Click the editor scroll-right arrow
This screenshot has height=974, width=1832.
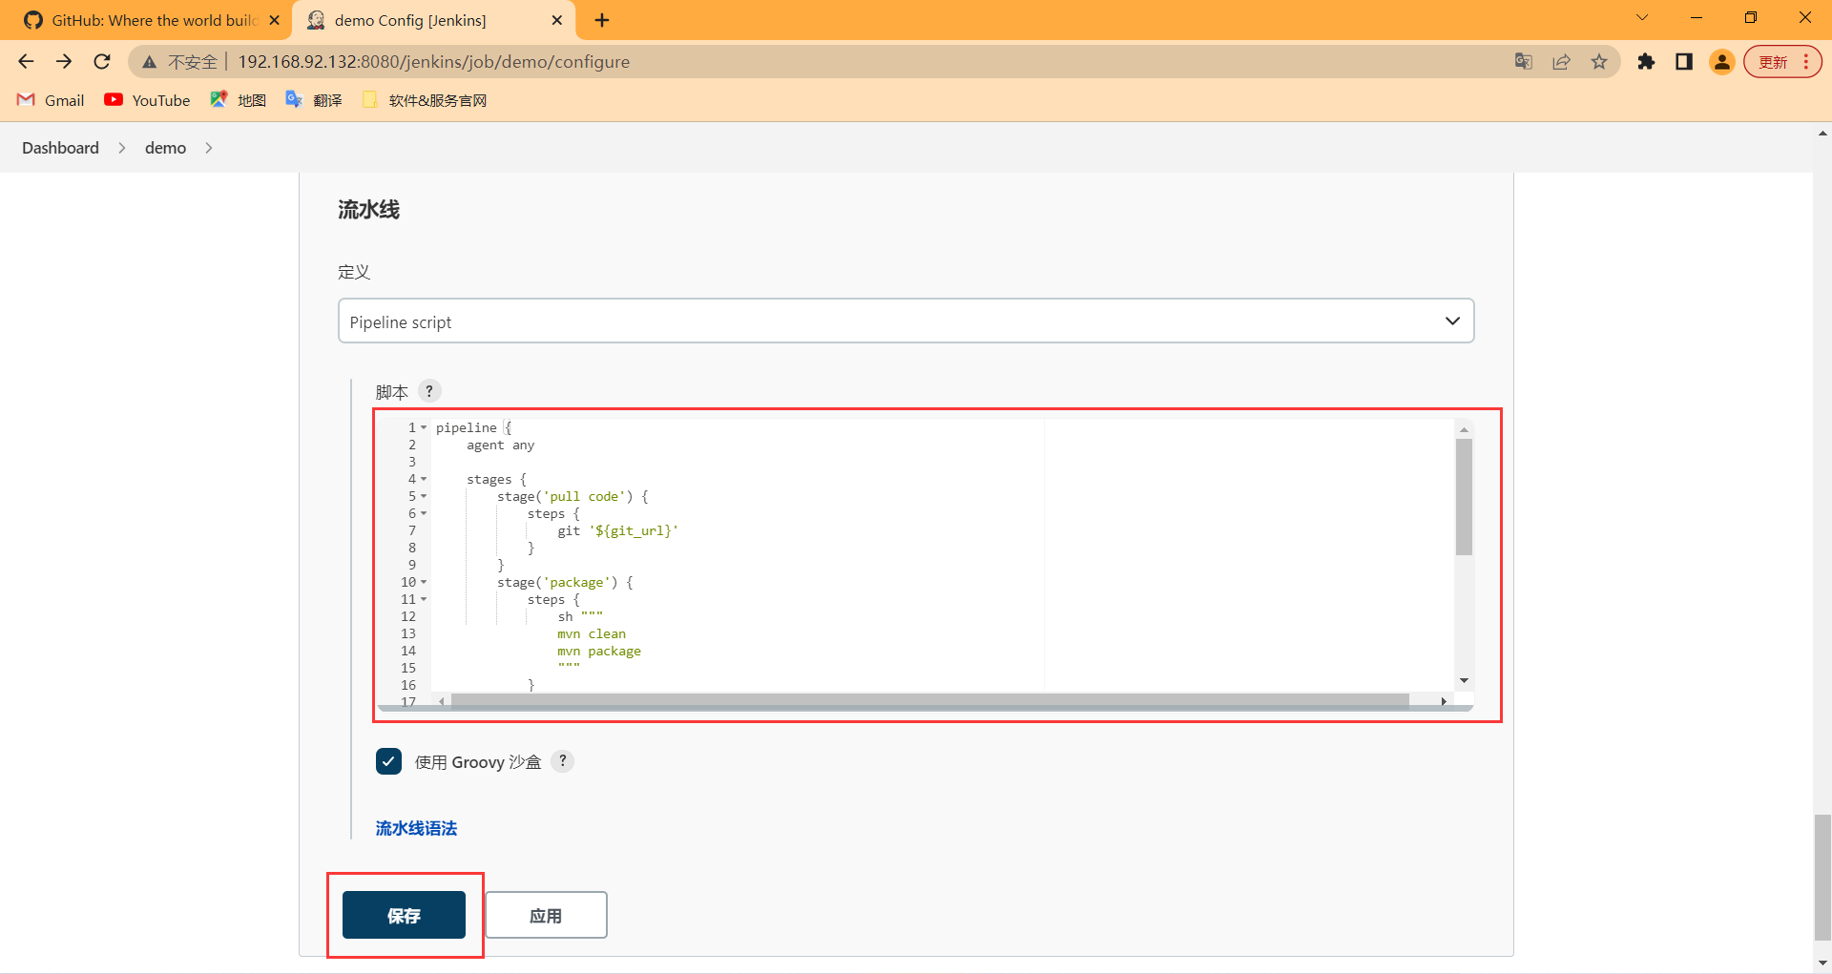click(1444, 701)
